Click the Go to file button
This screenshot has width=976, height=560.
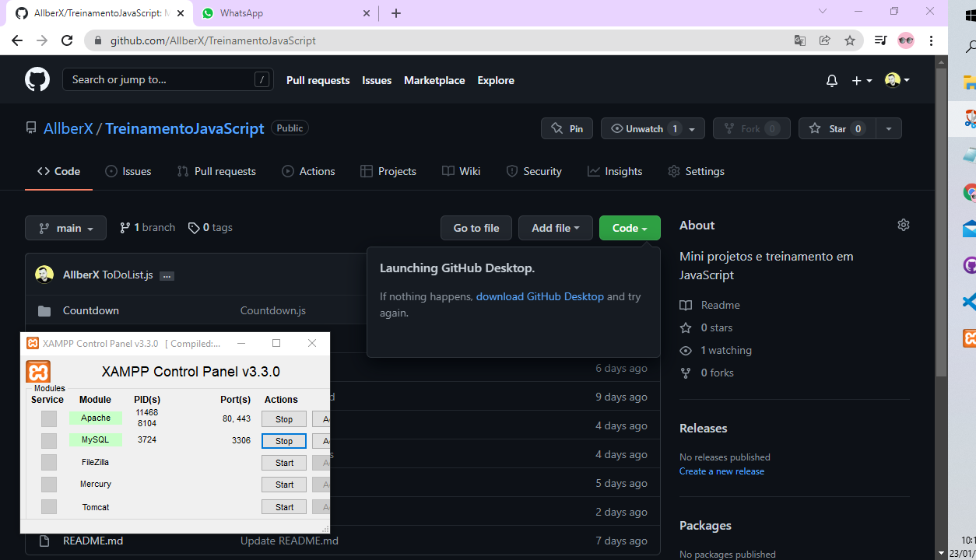click(x=476, y=228)
